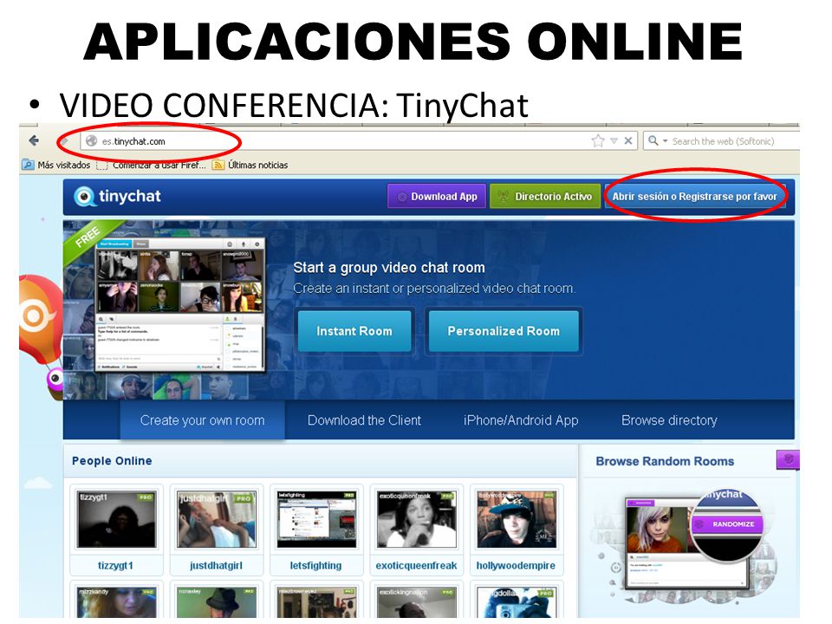Click the browser back arrow

pyautogui.click(x=34, y=140)
